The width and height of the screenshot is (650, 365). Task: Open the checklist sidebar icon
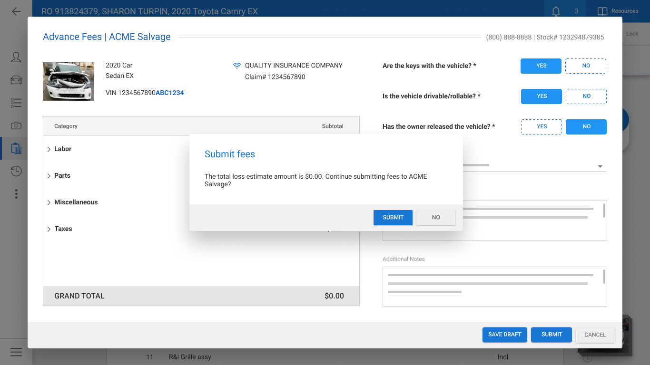coord(16,103)
